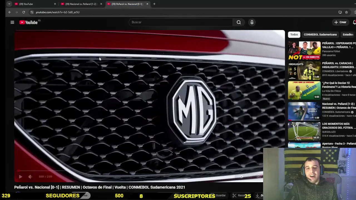
Task: Reload the page
Action: [24, 12]
